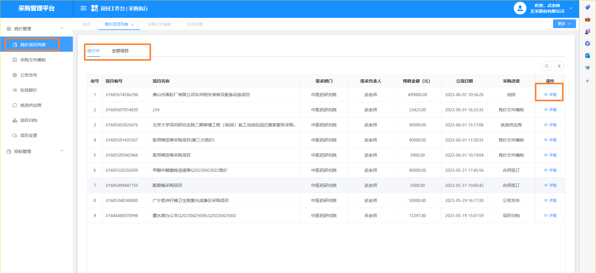
Task: Click the blue shopping tag sidebar icon
Action: coord(587,7)
